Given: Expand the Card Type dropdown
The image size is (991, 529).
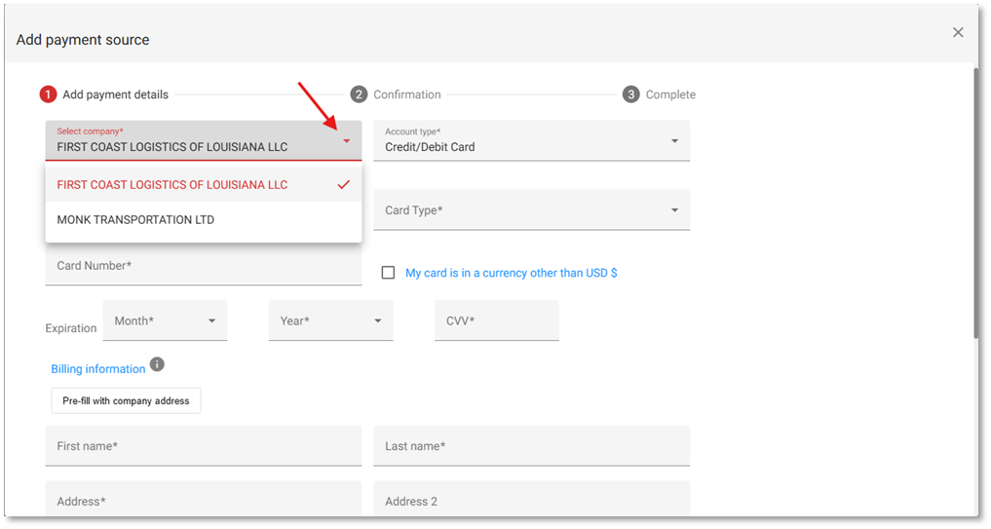Looking at the screenshot, I should tap(531, 209).
